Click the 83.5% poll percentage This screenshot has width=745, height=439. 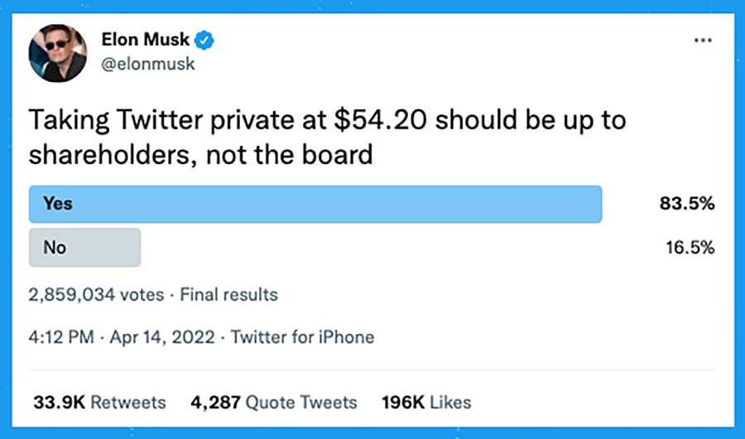click(687, 204)
